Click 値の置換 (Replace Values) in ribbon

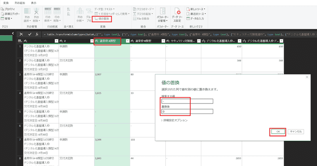(104, 19)
